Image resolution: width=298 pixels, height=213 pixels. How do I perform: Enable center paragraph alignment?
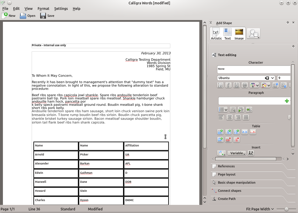(230, 117)
